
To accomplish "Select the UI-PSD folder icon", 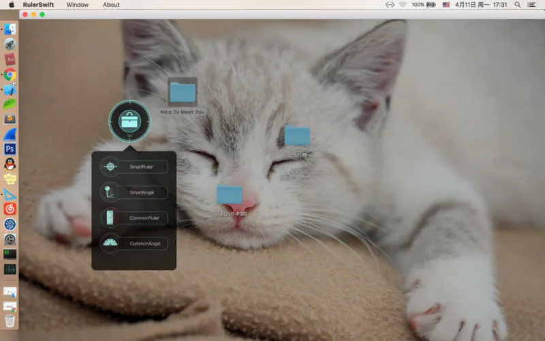I will tap(230, 194).
